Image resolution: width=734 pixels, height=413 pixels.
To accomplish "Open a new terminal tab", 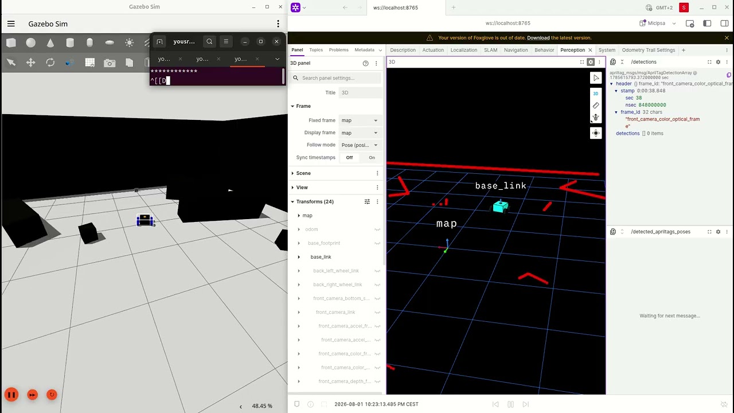I will coord(159,41).
